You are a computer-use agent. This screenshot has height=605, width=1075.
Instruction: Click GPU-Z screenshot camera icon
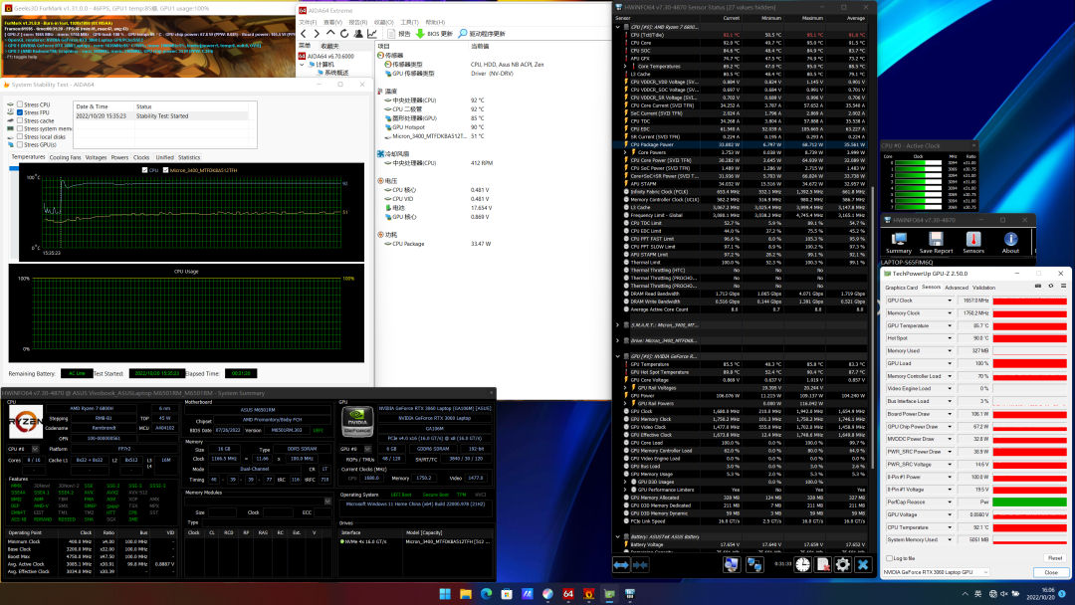pyautogui.click(x=1037, y=287)
